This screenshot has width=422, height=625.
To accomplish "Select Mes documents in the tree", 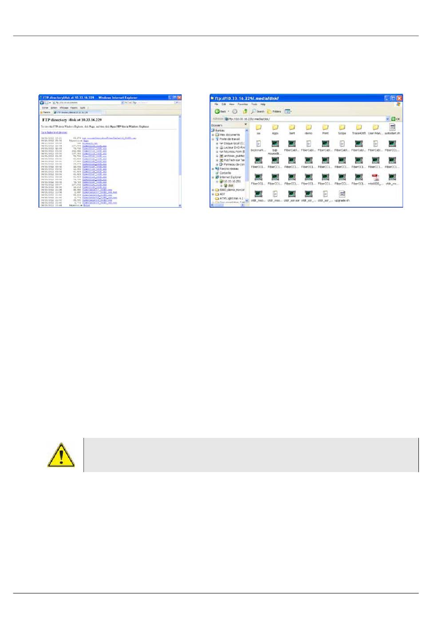I will pos(227,134).
